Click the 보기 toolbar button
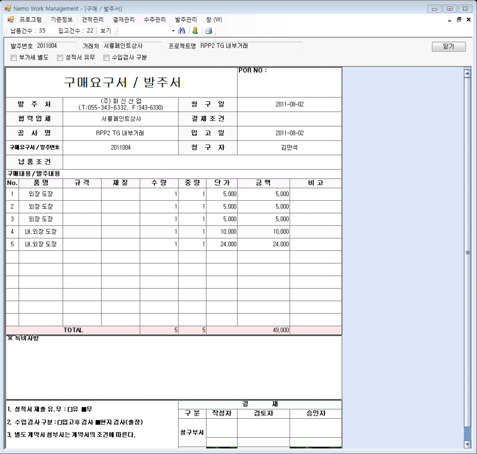The width and height of the screenshot is (477, 454). click(105, 31)
